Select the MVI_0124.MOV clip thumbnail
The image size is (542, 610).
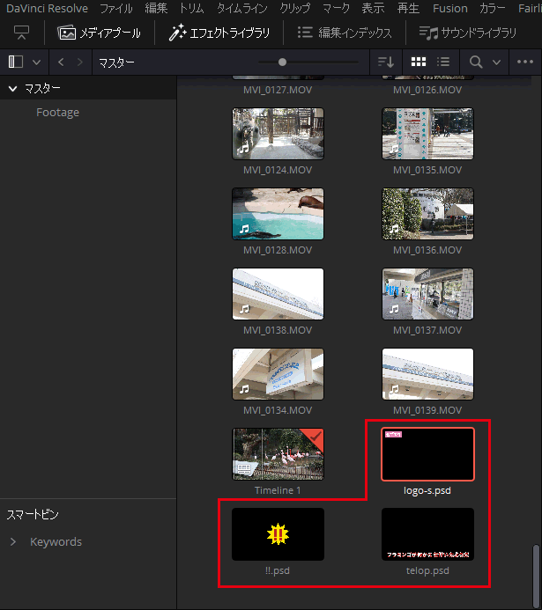tap(278, 134)
